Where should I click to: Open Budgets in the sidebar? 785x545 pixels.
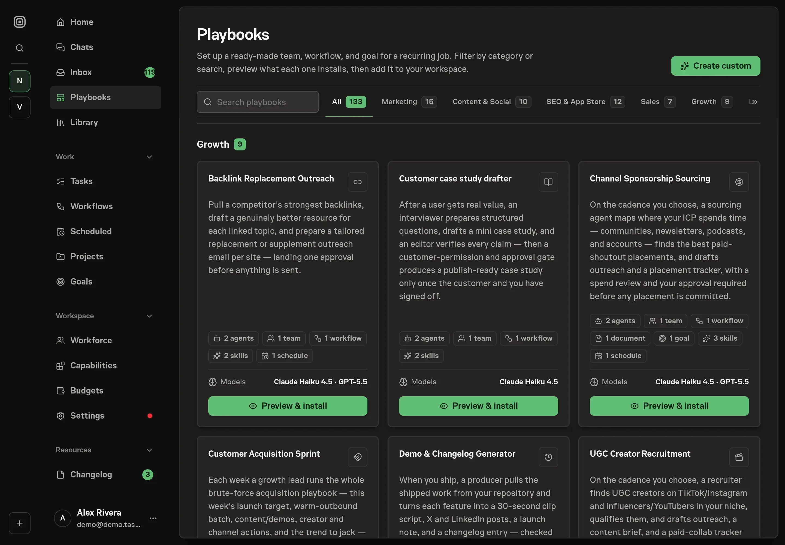tap(105, 391)
